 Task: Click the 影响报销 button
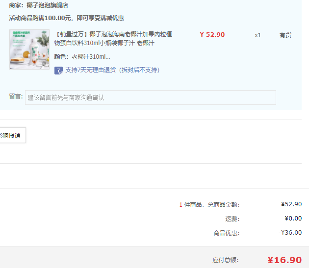pos(11,136)
